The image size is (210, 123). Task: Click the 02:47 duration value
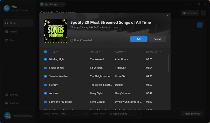coord(149,93)
